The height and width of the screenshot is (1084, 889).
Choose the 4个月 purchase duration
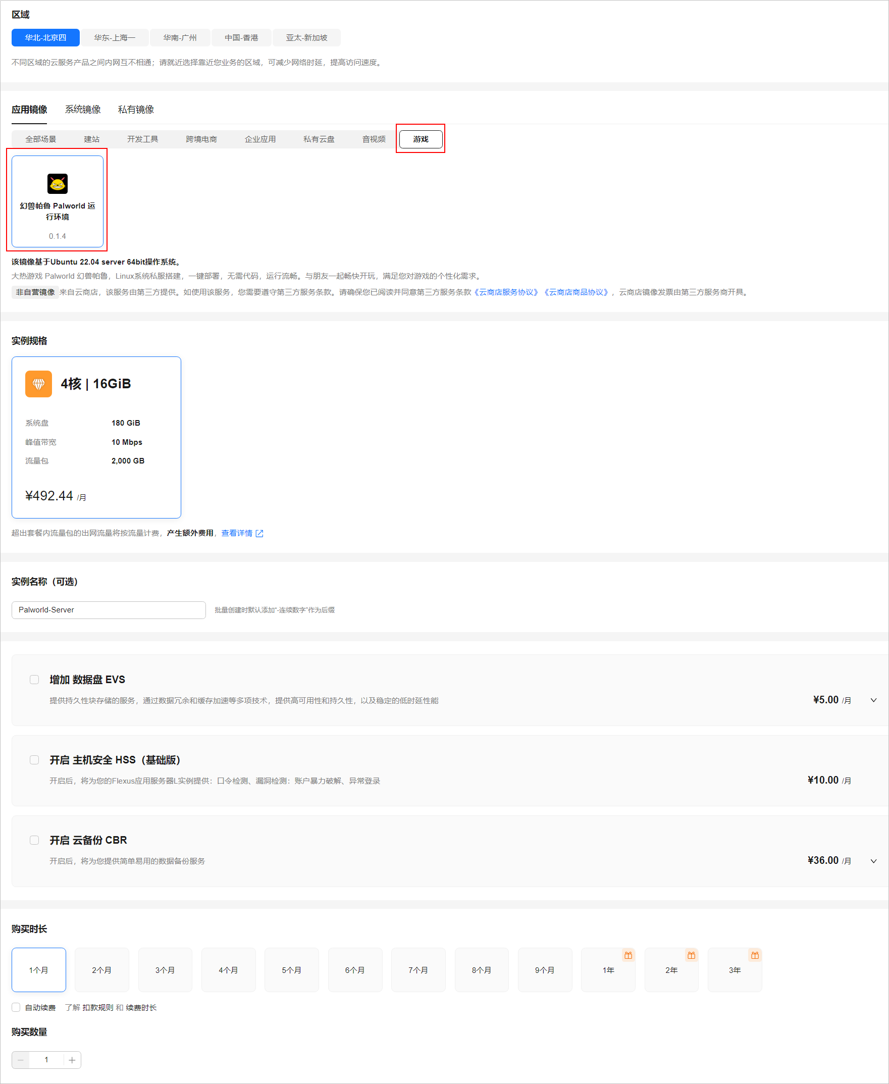pos(228,970)
